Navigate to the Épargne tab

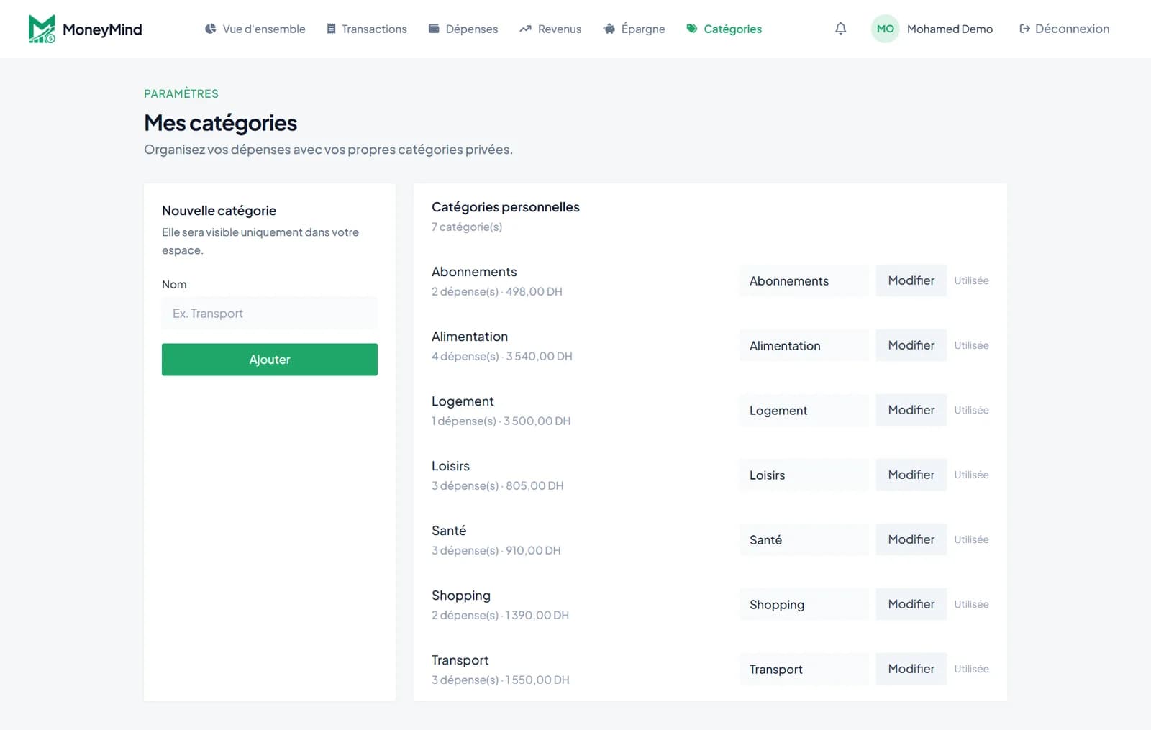click(634, 29)
